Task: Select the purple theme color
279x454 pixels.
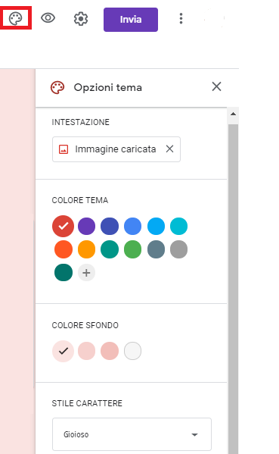Action: (86, 226)
